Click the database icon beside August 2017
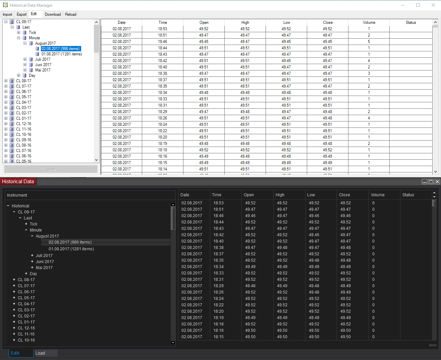This screenshot has height=360, width=441. (31, 43)
